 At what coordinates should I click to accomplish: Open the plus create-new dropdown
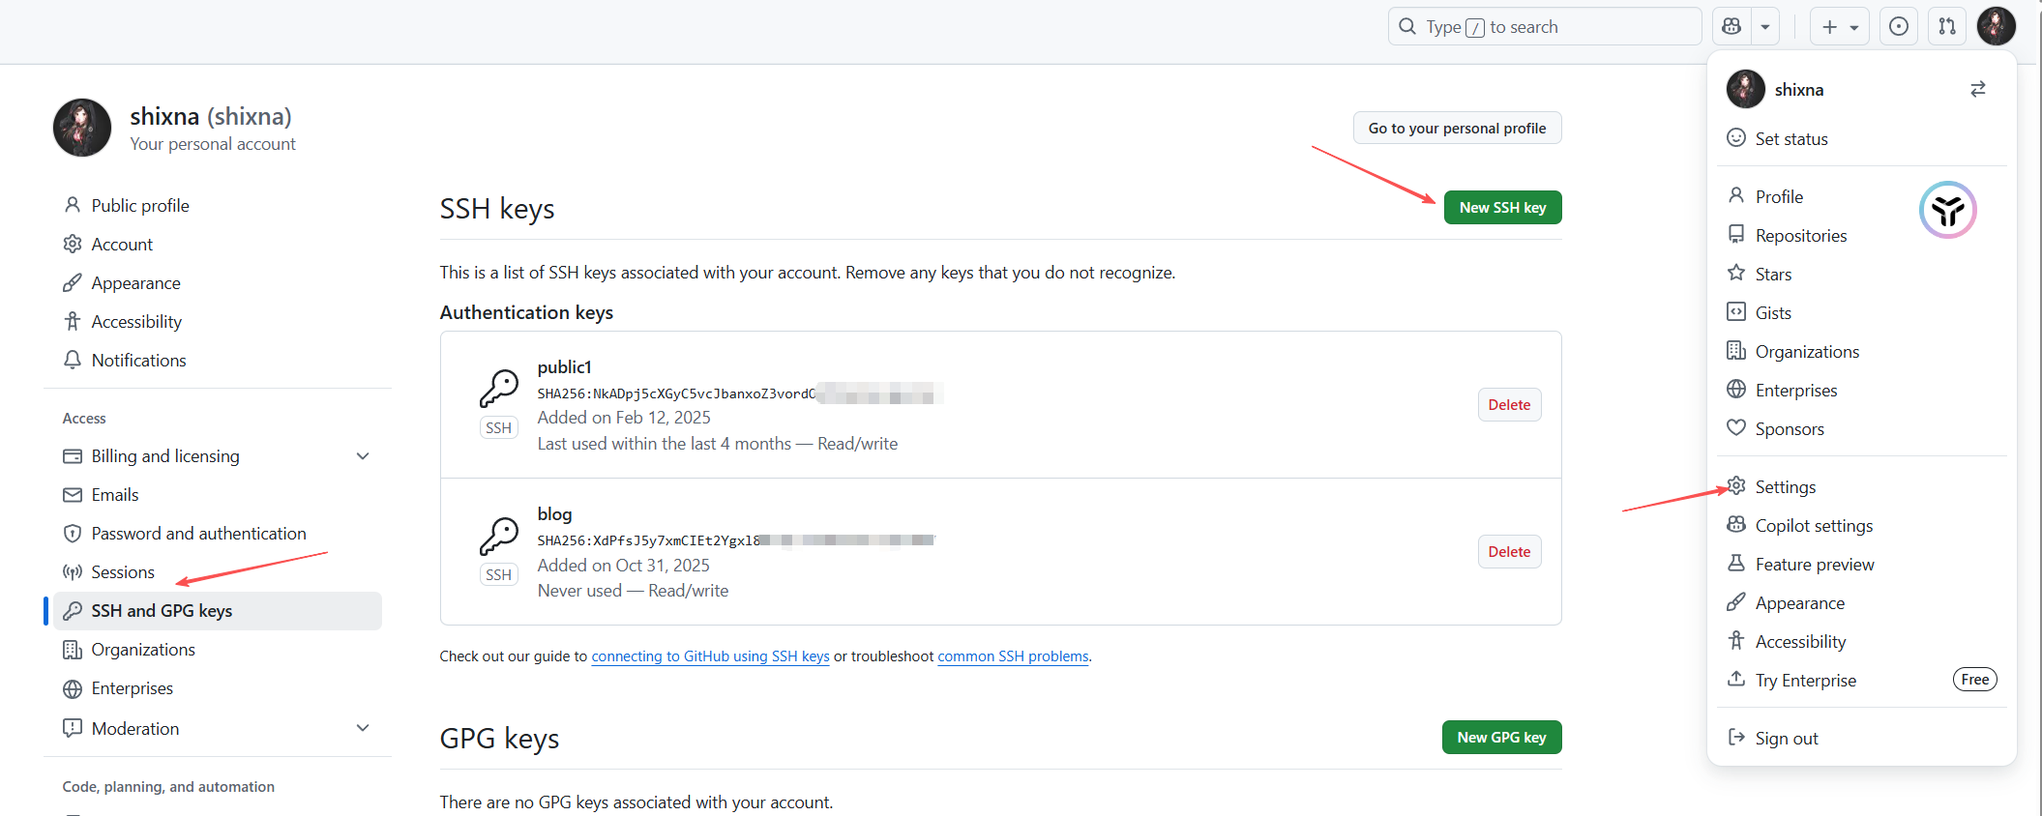coord(1839,27)
